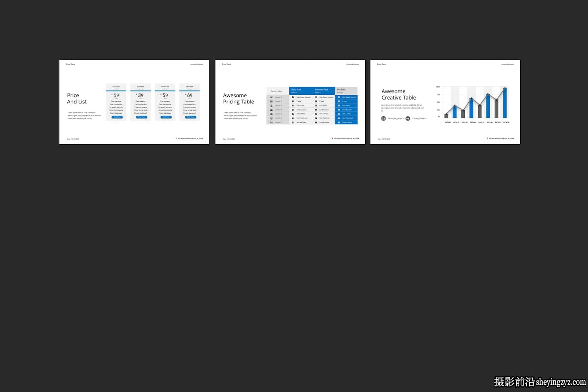
Task: Select the 59 price figure
Action: 165,95
